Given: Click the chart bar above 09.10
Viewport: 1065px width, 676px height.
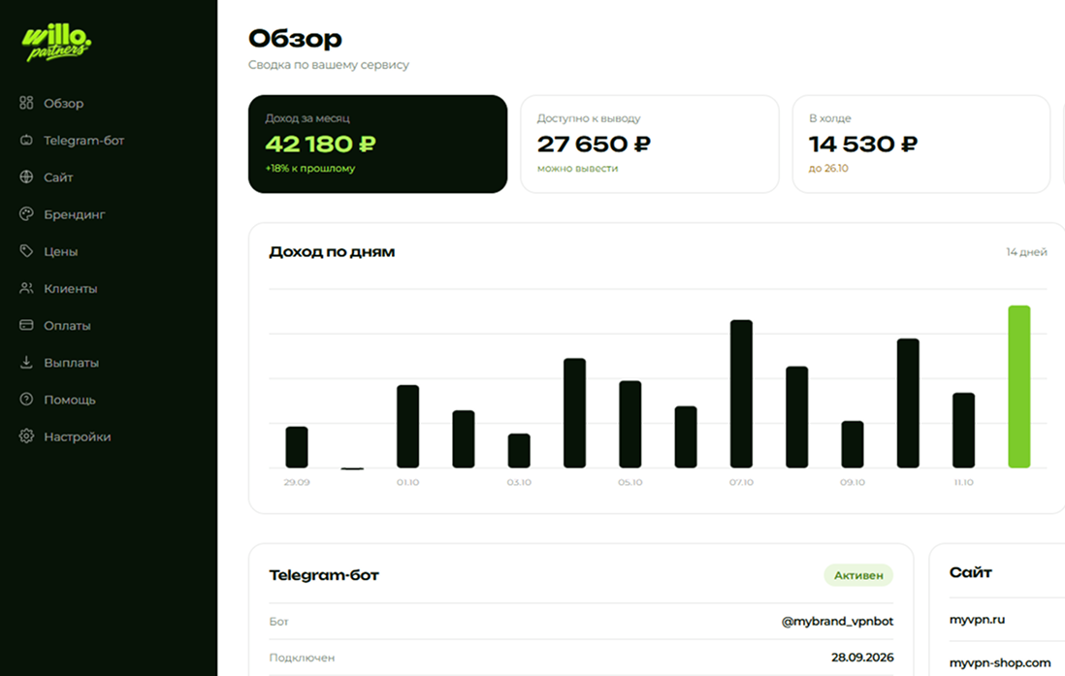Looking at the screenshot, I should click(853, 444).
